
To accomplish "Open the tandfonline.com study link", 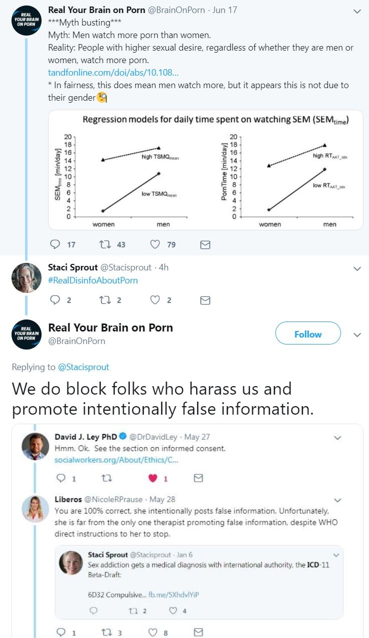I will click(x=113, y=73).
